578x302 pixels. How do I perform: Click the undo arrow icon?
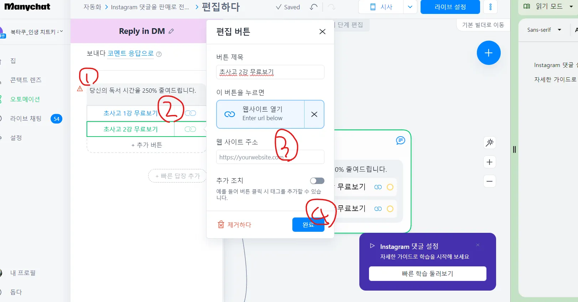click(313, 7)
